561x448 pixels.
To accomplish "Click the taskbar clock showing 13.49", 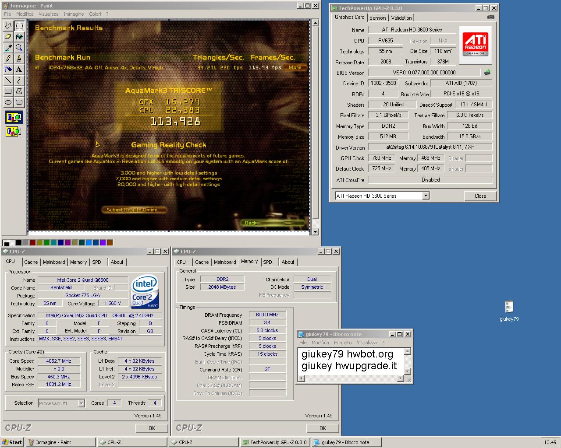I will point(550,442).
